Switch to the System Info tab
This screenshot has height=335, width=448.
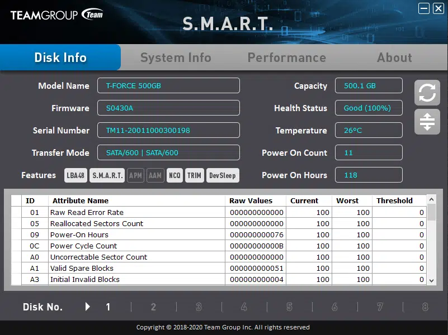click(176, 58)
